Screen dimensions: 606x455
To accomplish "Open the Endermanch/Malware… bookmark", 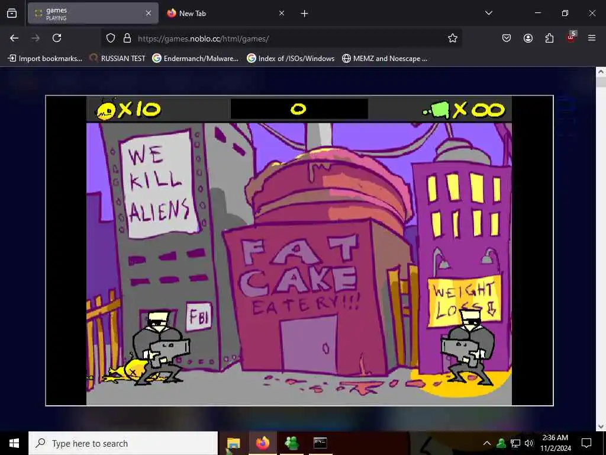I will click(x=195, y=59).
